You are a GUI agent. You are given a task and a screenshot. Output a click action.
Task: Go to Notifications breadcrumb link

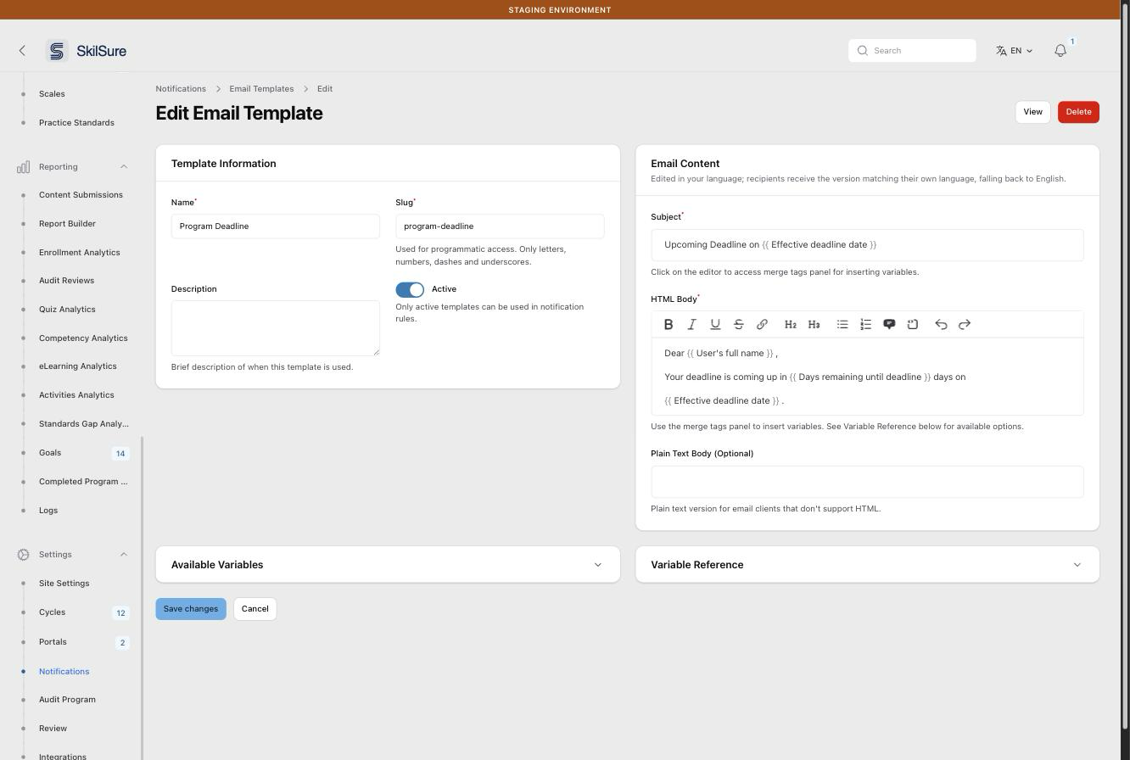coord(181,89)
